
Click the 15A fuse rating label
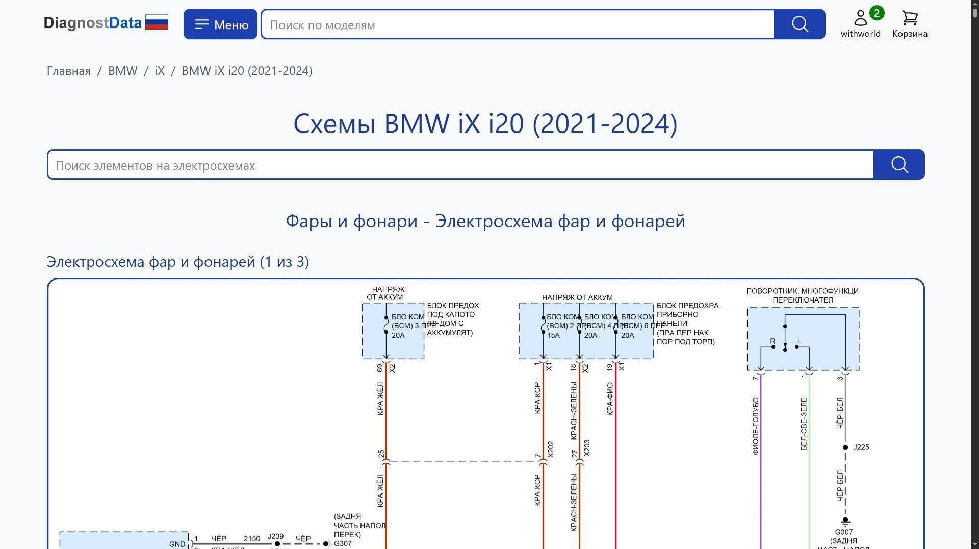(x=553, y=336)
